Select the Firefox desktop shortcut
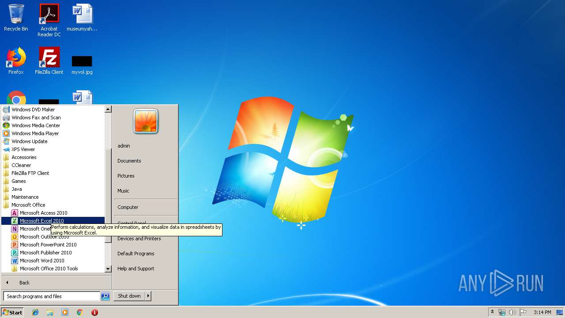This screenshot has height=318, width=565. [x=16, y=61]
